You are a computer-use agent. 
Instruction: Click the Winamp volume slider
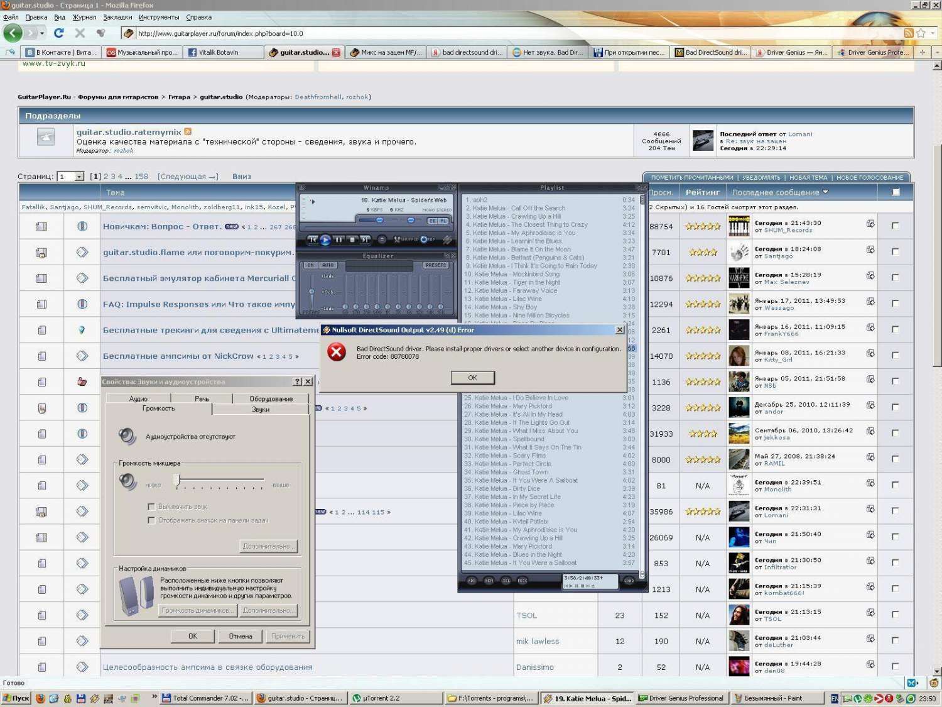(x=379, y=220)
